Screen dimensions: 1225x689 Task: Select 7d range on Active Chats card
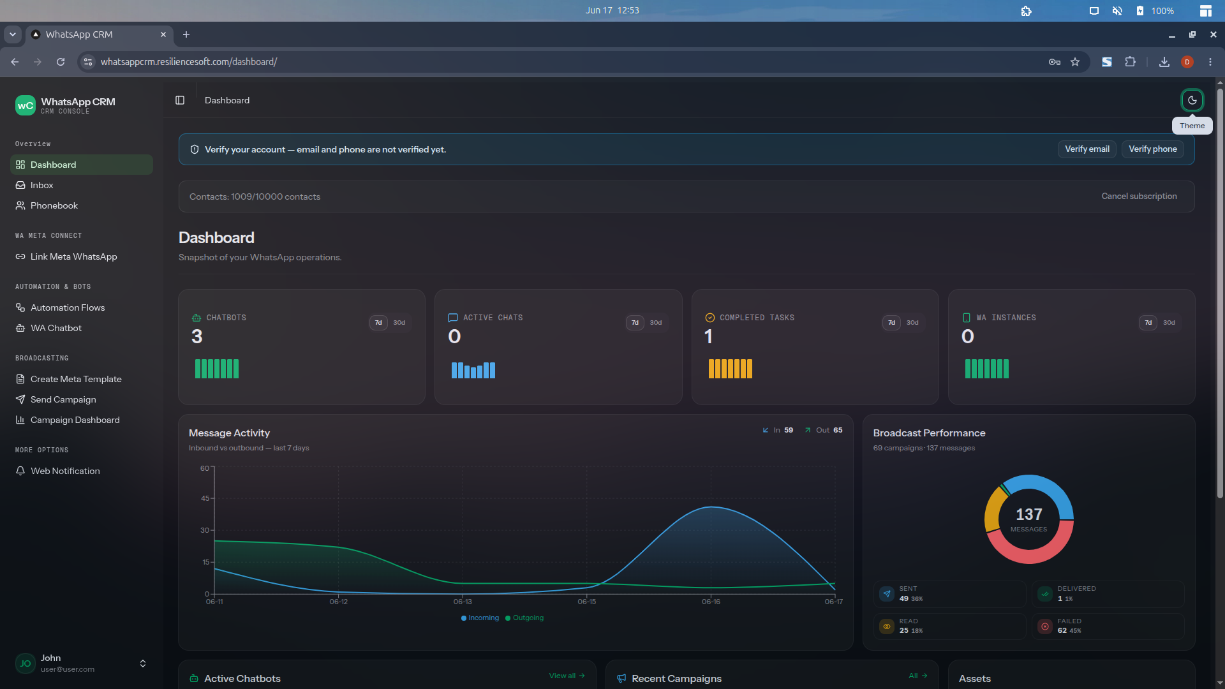click(635, 323)
